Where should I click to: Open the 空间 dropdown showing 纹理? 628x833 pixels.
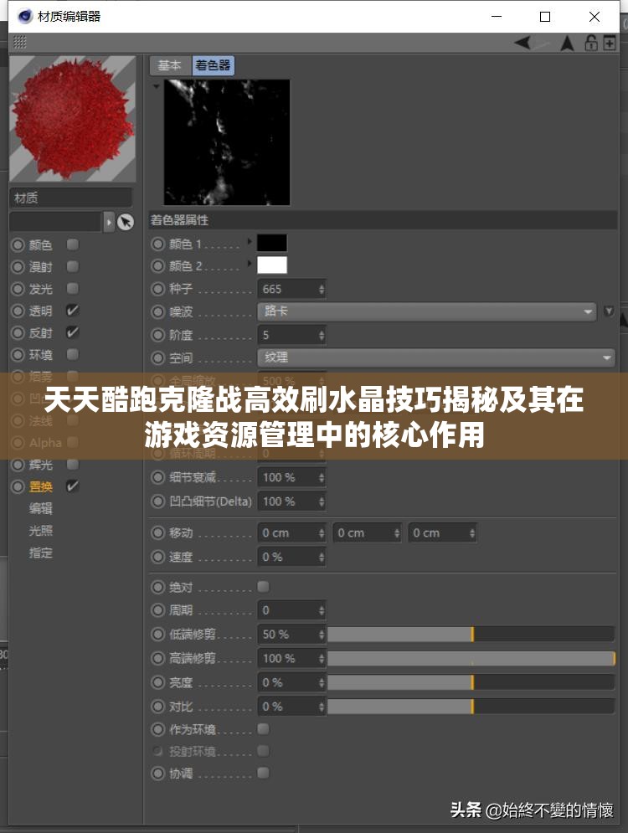click(x=436, y=357)
